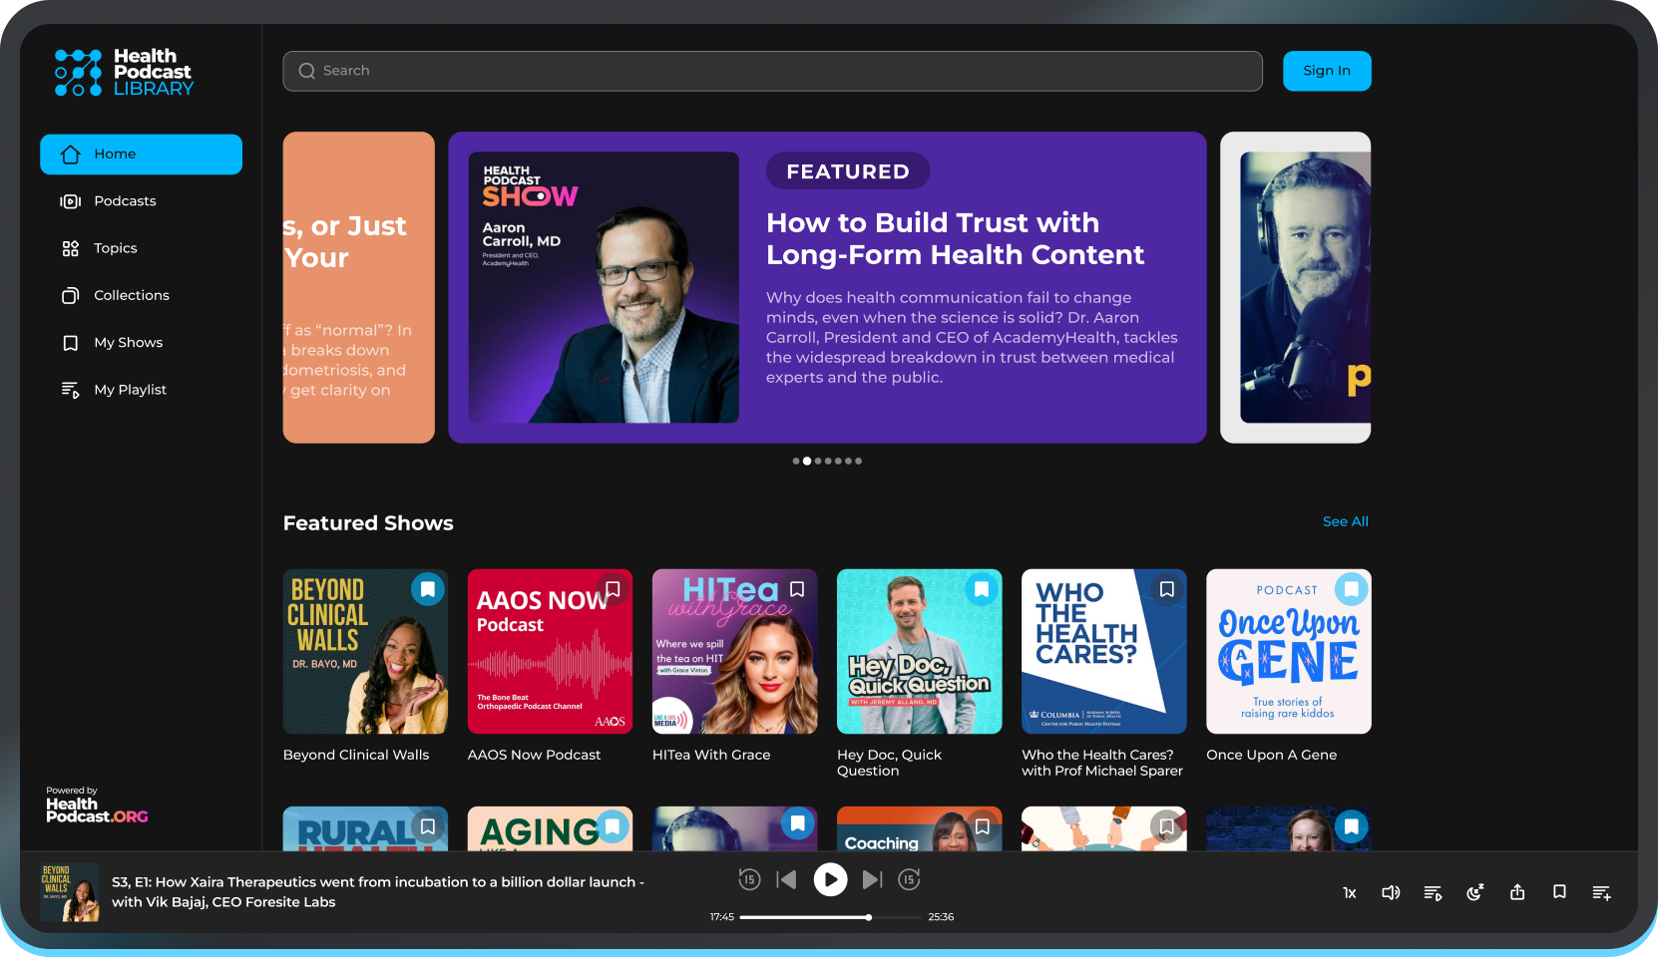The width and height of the screenshot is (1658, 957).
Task: Open the now-playing episode artwork in the player
Action: pyautogui.click(x=70, y=892)
